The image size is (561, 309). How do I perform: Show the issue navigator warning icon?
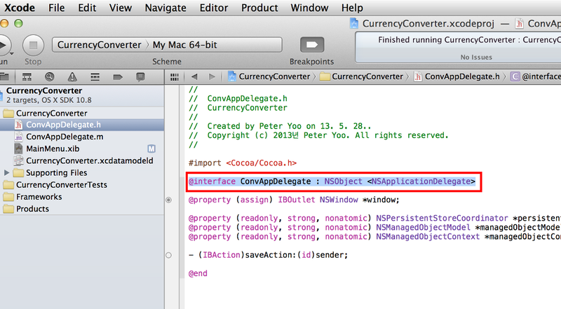coord(71,76)
